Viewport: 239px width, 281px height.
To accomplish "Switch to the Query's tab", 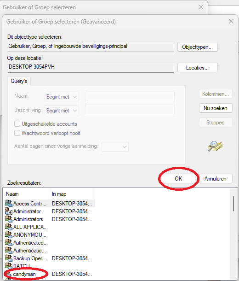I will pyautogui.click(x=19, y=81).
